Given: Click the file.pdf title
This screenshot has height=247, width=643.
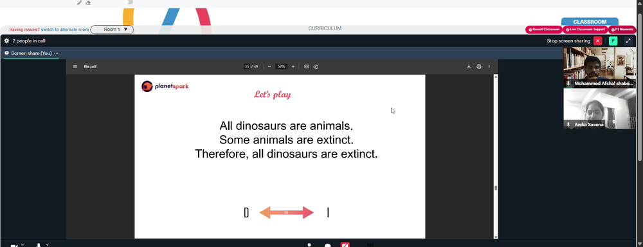Looking at the screenshot, I should tap(90, 66).
